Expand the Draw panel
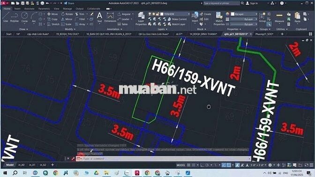 pos(23,29)
